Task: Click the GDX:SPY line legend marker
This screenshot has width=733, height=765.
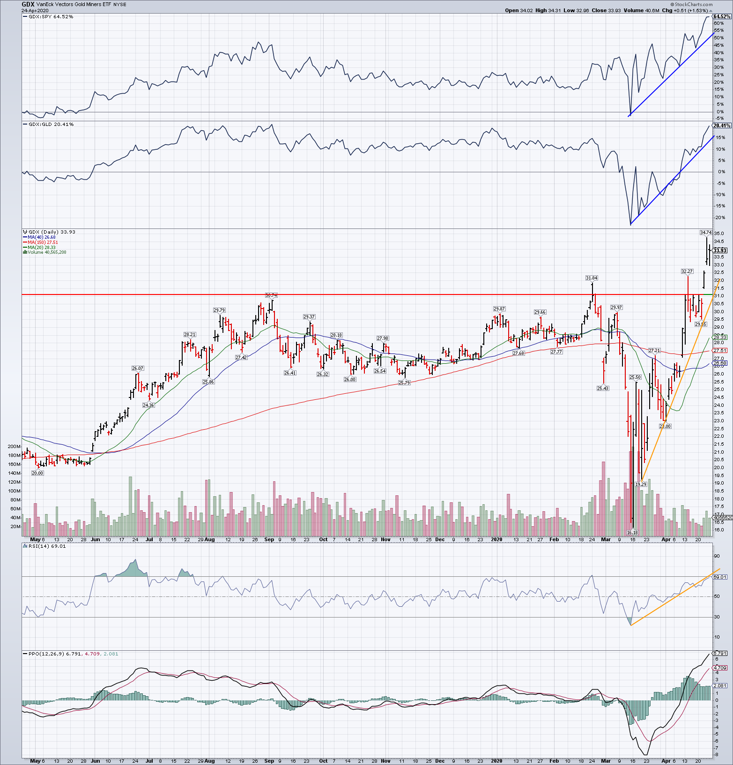Action: click(25, 17)
